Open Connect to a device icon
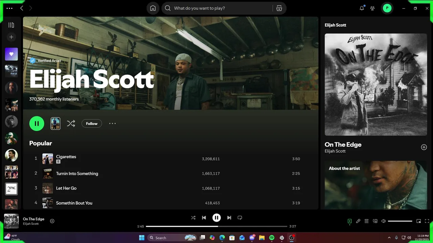Viewport: 433px width, 243px height. 375,221
